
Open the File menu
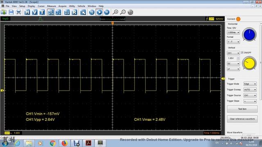point(7,6)
